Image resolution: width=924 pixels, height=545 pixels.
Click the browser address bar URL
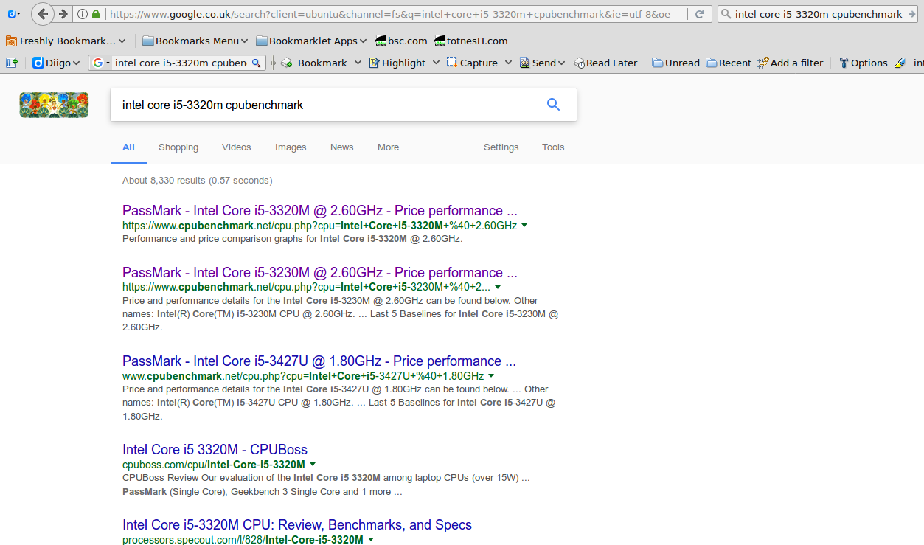pos(389,14)
